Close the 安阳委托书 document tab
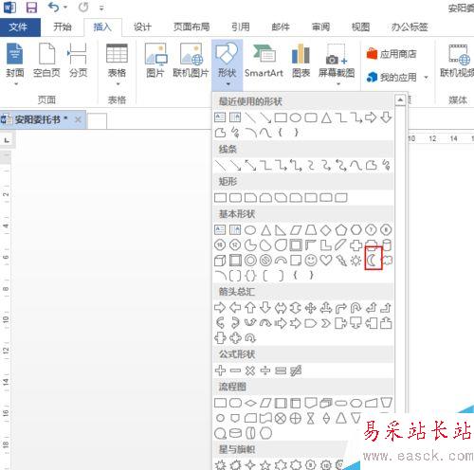474x470 pixels. 78,119
